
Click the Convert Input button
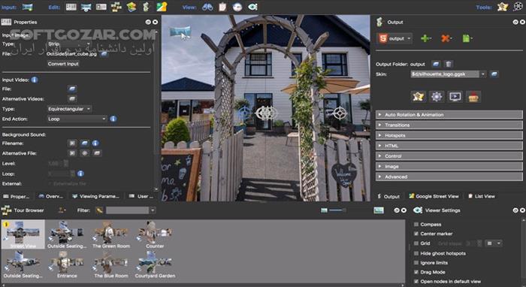[x=63, y=64]
